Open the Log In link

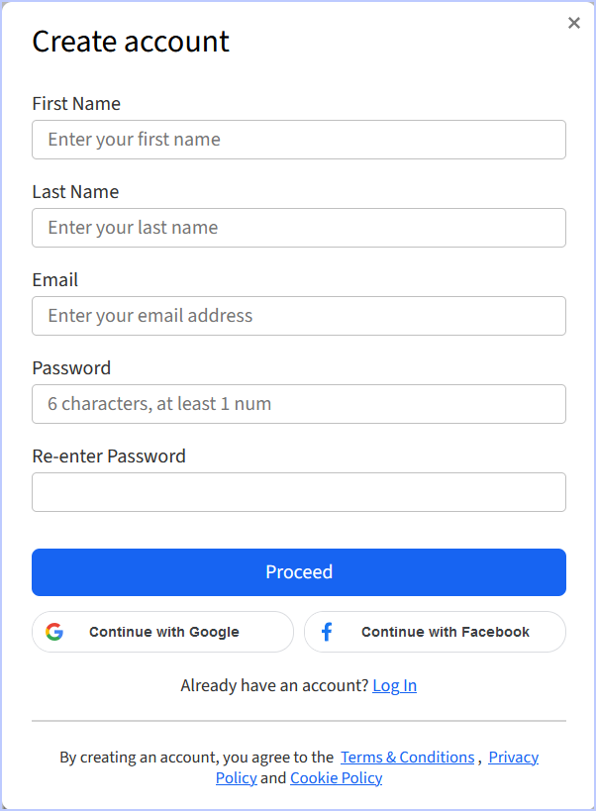pyautogui.click(x=394, y=685)
